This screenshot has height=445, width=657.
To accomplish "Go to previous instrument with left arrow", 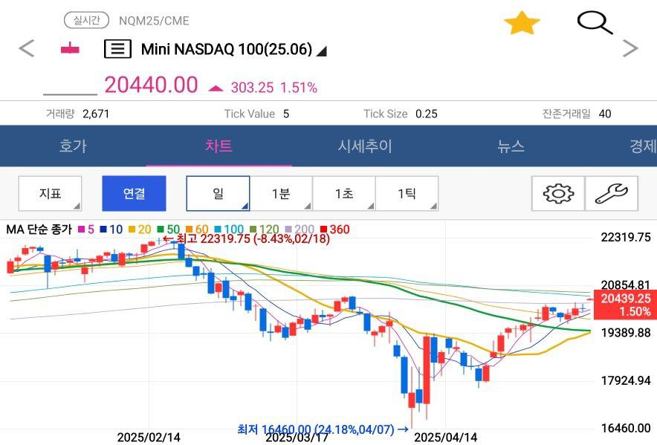I will [27, 48].
